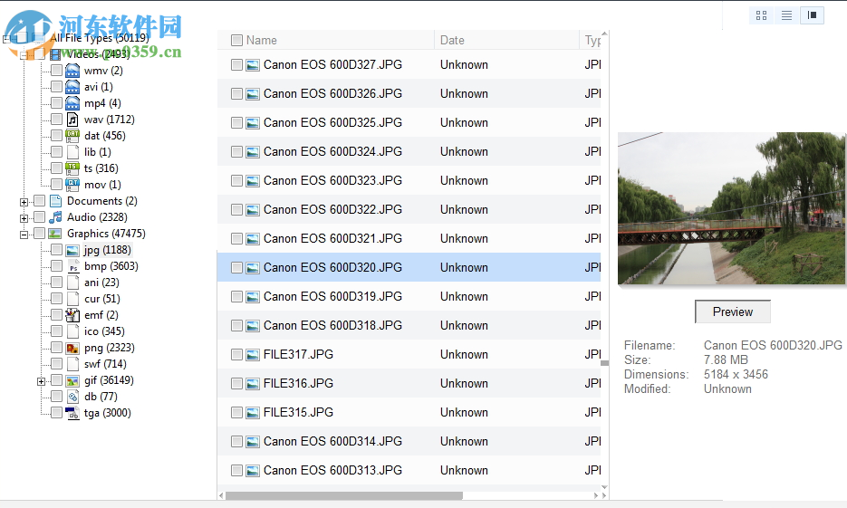Click the scroll down arrow of file list
The height and width of the screenshot is (508, 847).
(x=604, y=487)
